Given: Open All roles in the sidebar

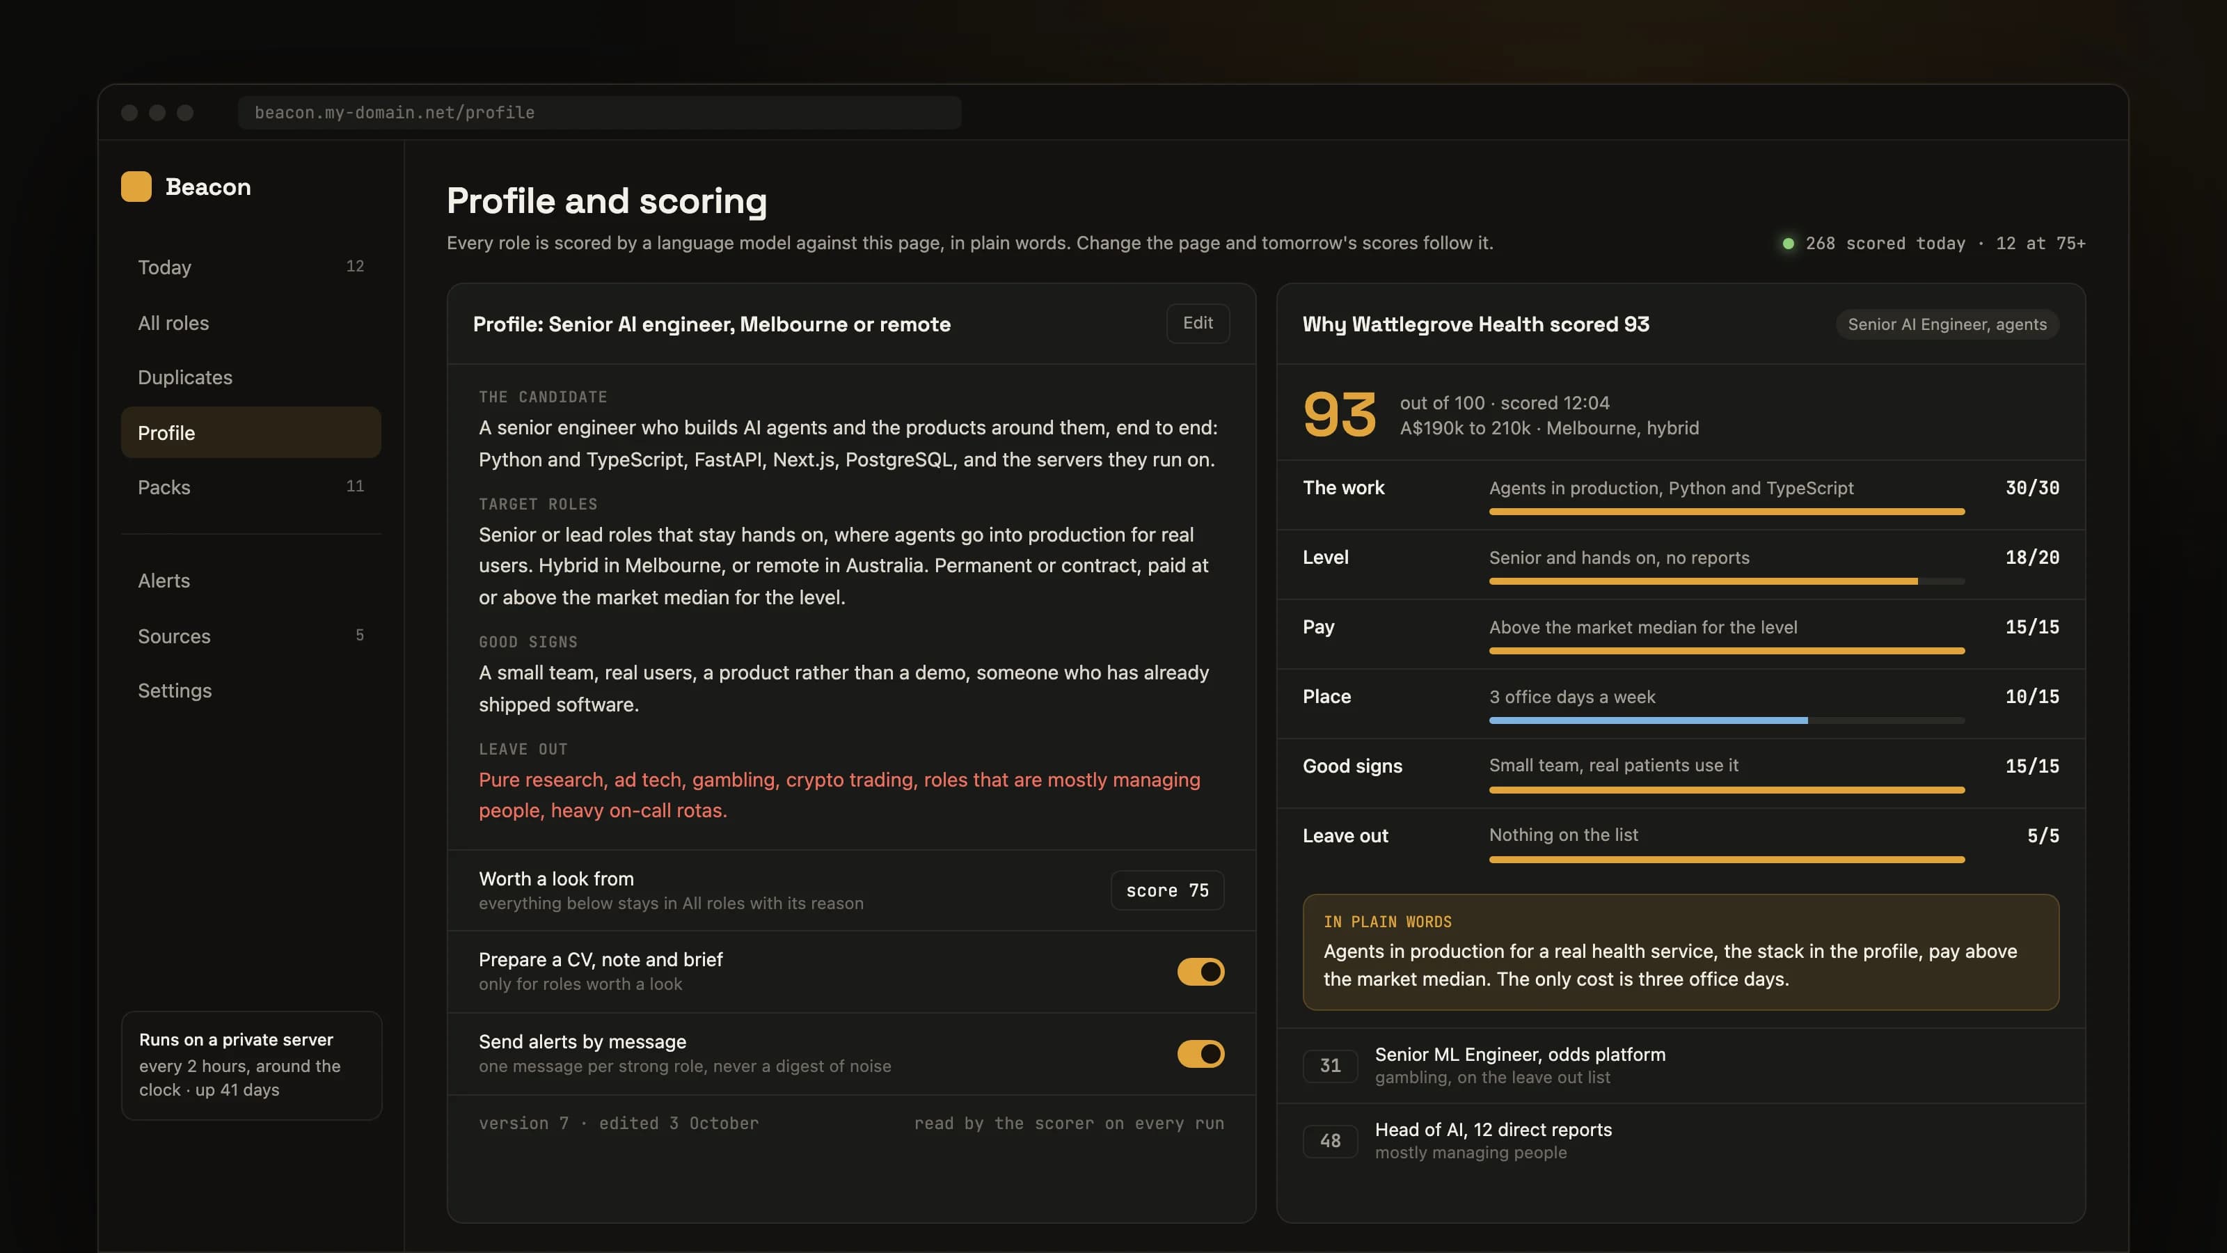Looking at the screenshot, I should (251, 322).
